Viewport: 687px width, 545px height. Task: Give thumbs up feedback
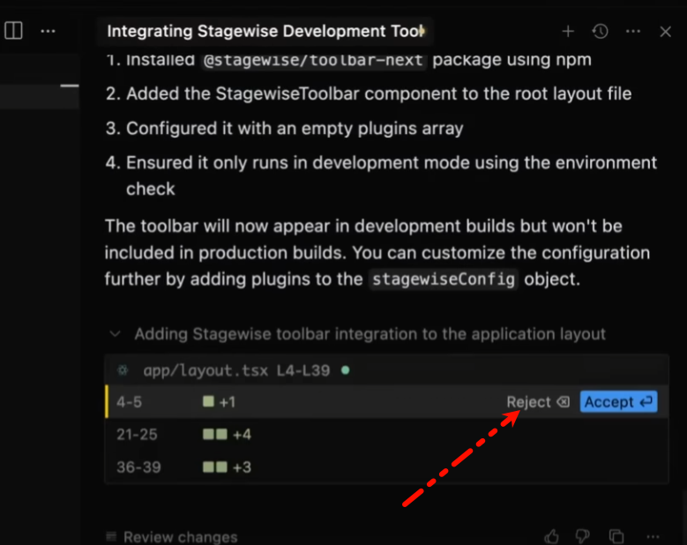click(551, 536)
